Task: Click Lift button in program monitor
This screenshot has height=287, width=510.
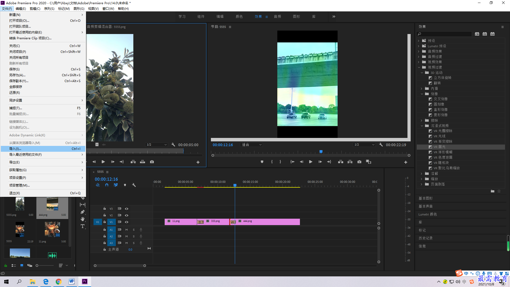Action: click(341, 162)
